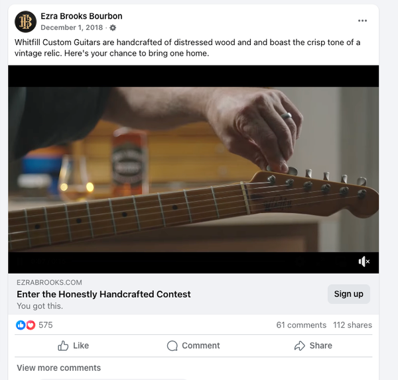398x380 pixels.
Task: View the 112 shares list
Action: coord(352,325)
